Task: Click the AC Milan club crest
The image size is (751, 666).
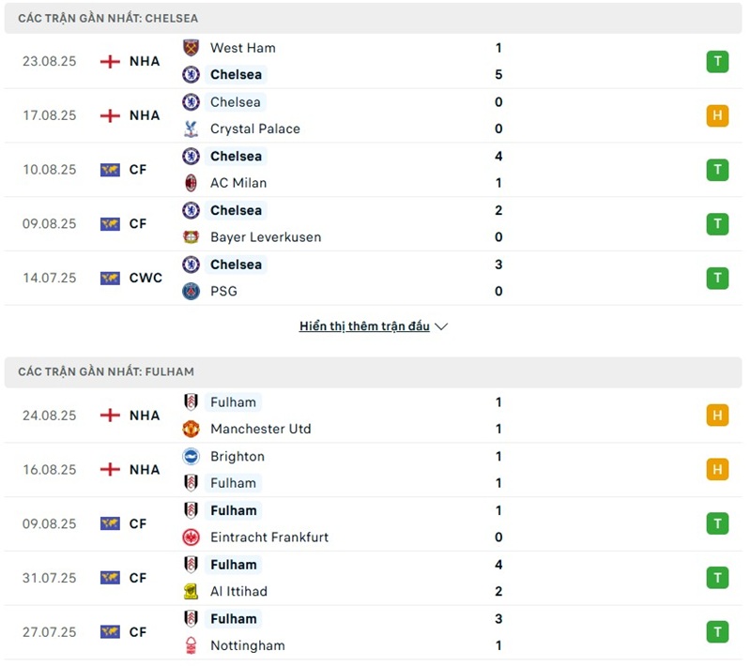Action: click(x=192, y=183)
